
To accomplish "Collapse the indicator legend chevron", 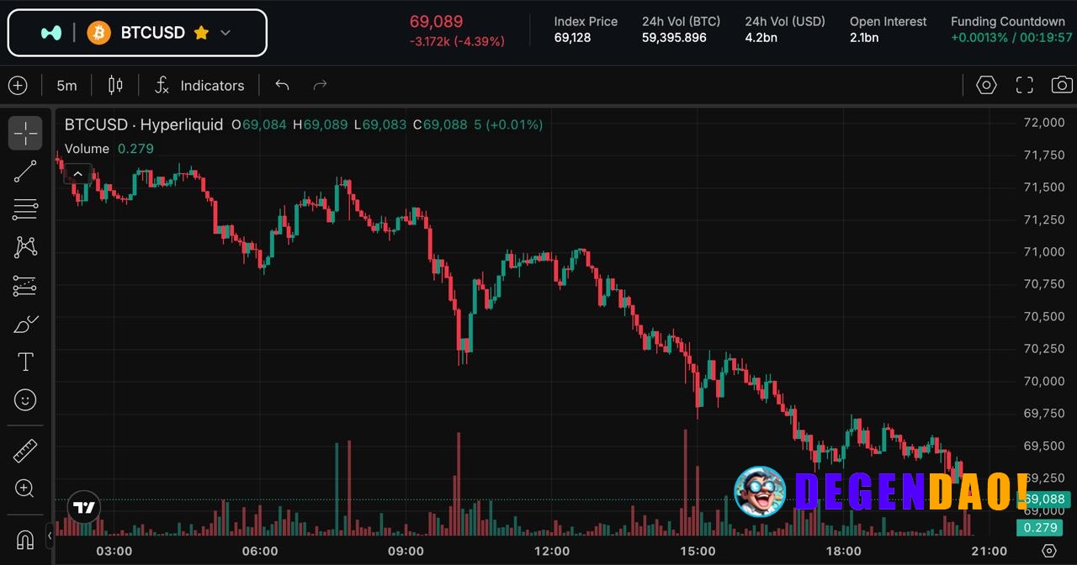I will point(77,174).
